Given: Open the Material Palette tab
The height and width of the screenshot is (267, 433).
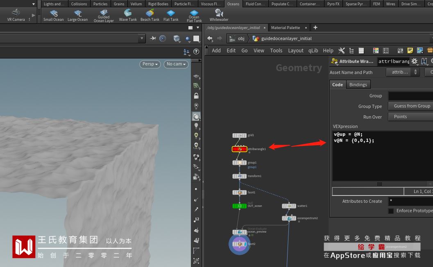Looking at the screenshot, I should [286, 28].
